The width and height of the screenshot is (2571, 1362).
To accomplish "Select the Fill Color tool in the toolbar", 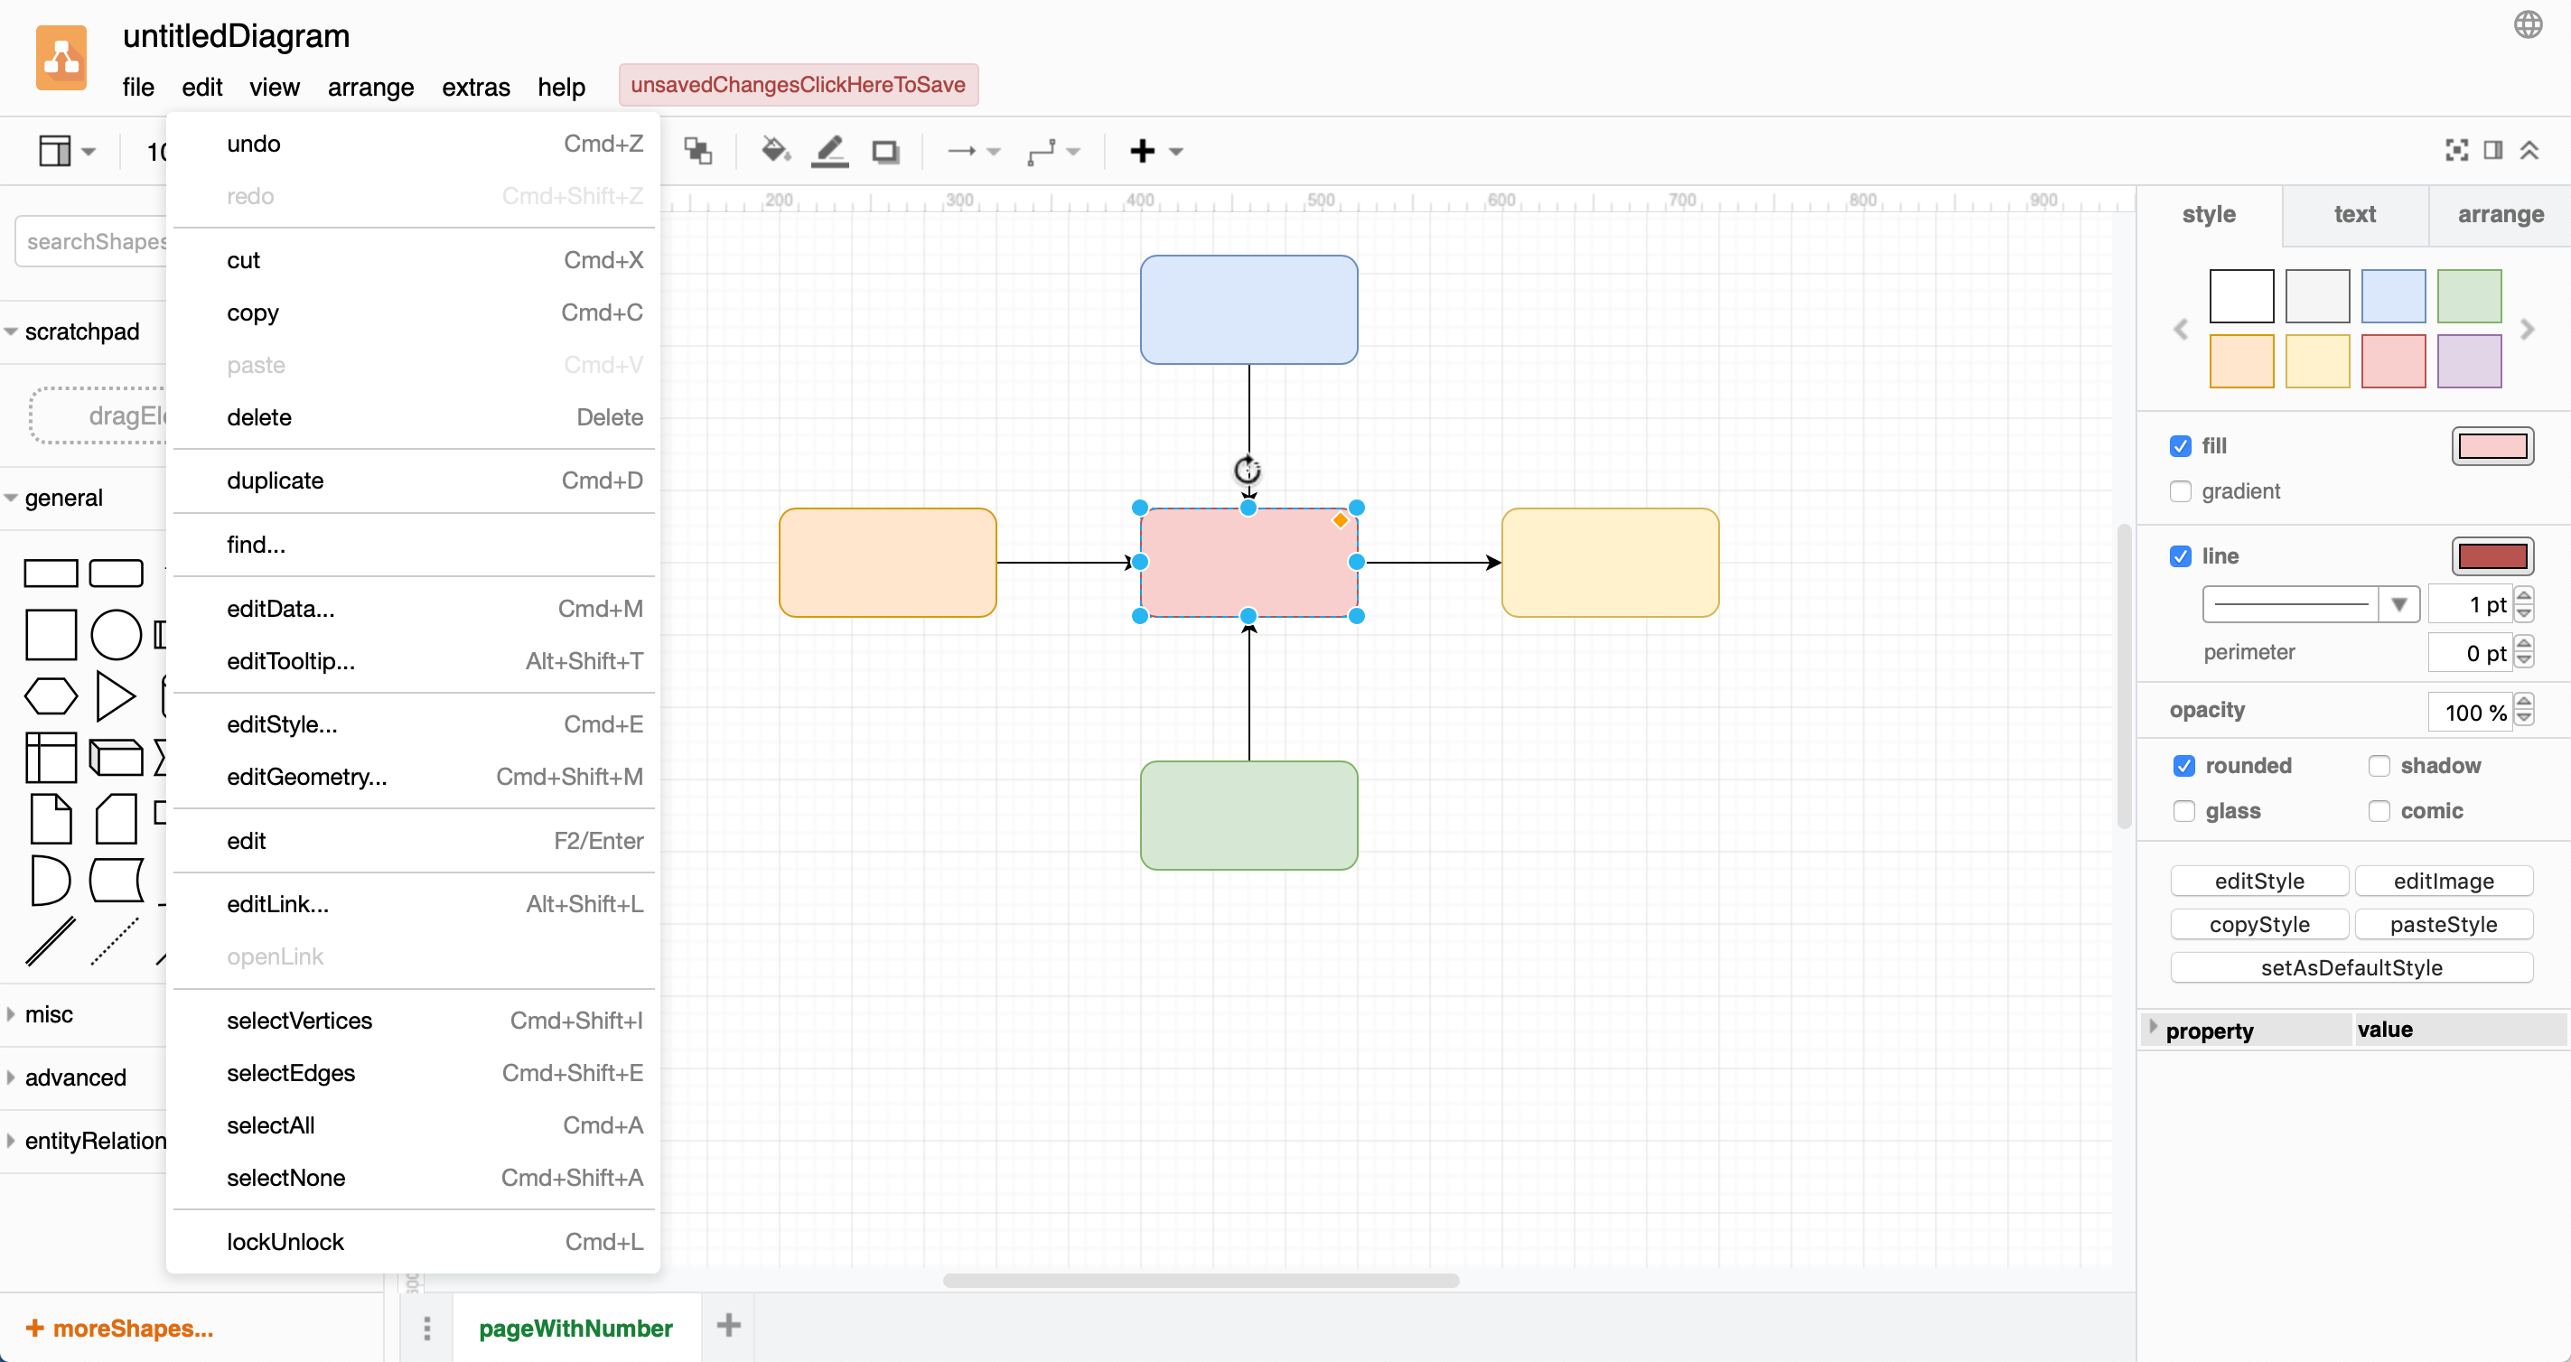I will [x=773, y=151].
